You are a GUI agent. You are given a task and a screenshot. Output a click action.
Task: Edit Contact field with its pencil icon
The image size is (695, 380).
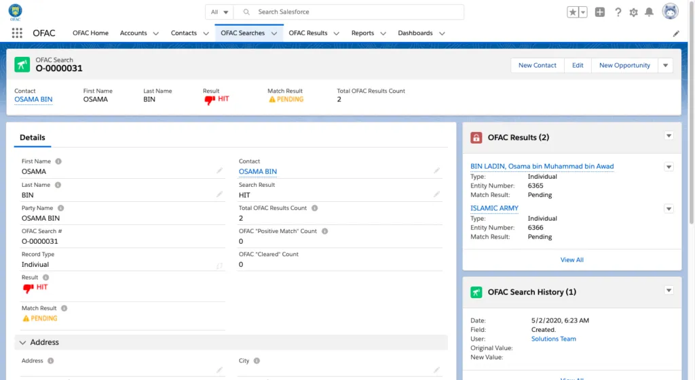click(436, 171)
